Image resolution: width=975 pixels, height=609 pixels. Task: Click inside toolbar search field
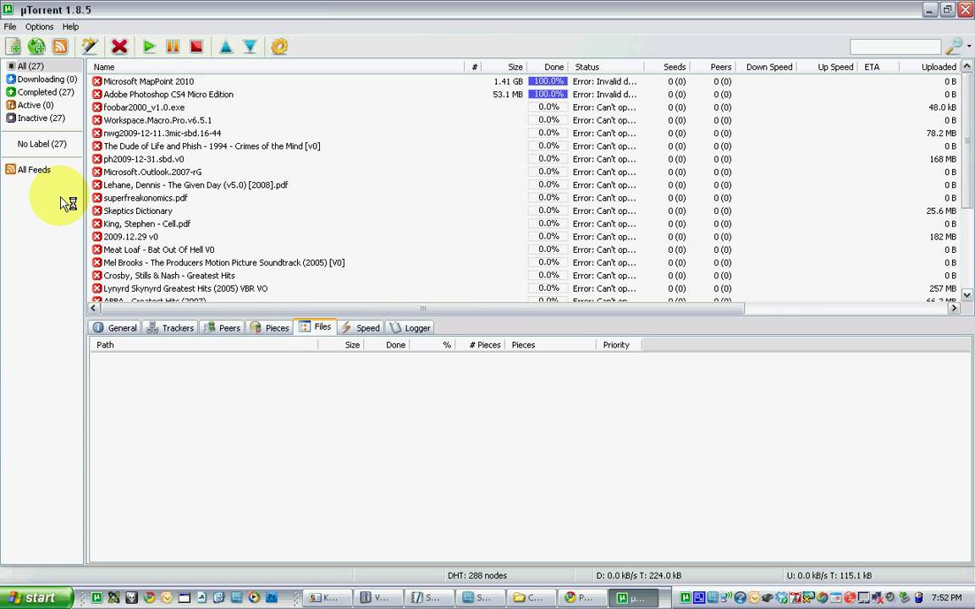pyautogui.click(x=895, y=47)
